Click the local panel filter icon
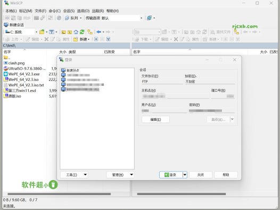The width and height of the screenshot is (280, 210). (52, 32)
